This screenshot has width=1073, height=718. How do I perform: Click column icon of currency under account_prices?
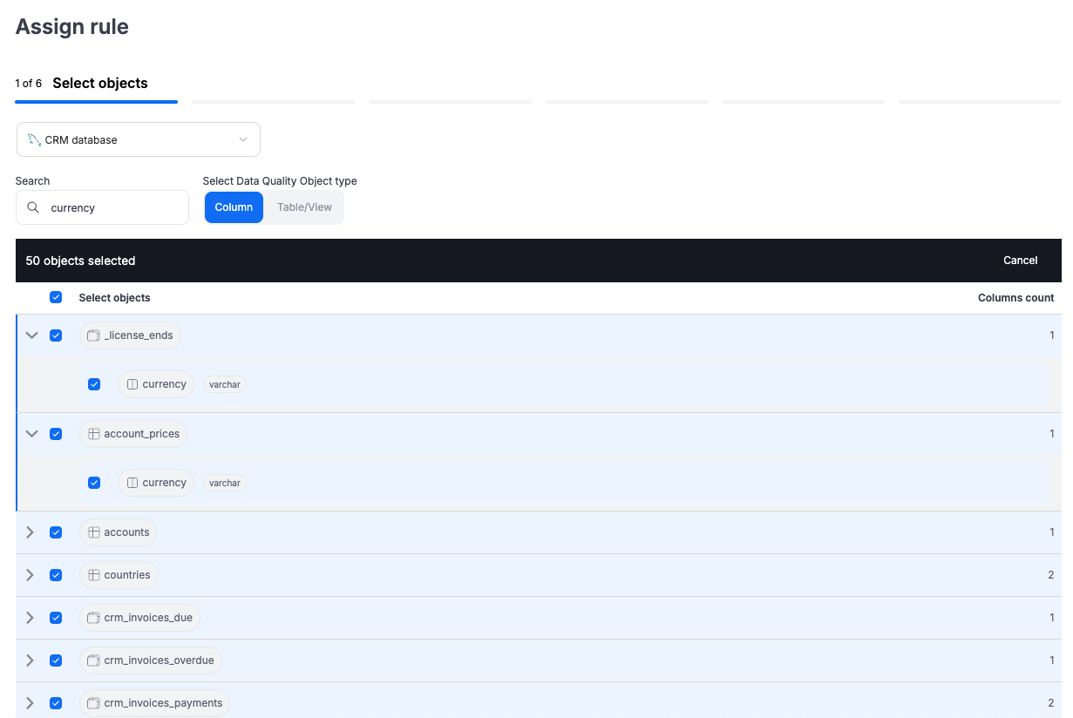pos(132,483)
